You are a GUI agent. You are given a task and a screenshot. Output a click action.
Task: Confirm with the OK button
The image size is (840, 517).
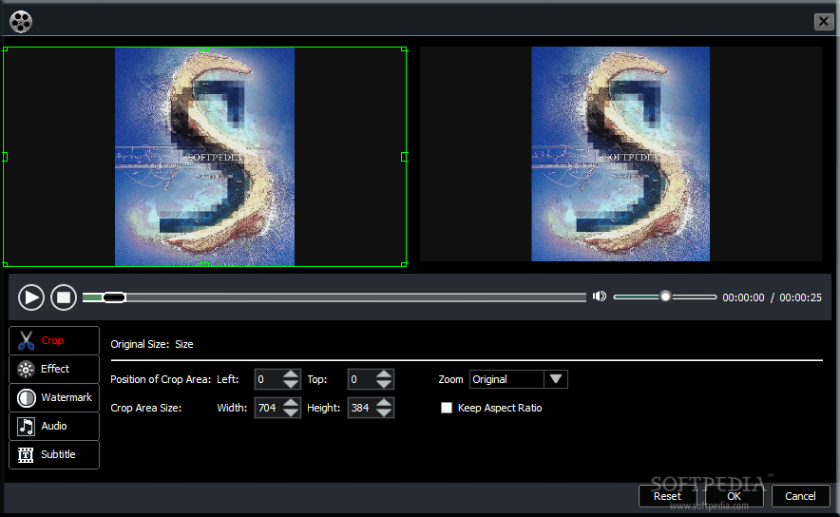[x=734, y=496]
